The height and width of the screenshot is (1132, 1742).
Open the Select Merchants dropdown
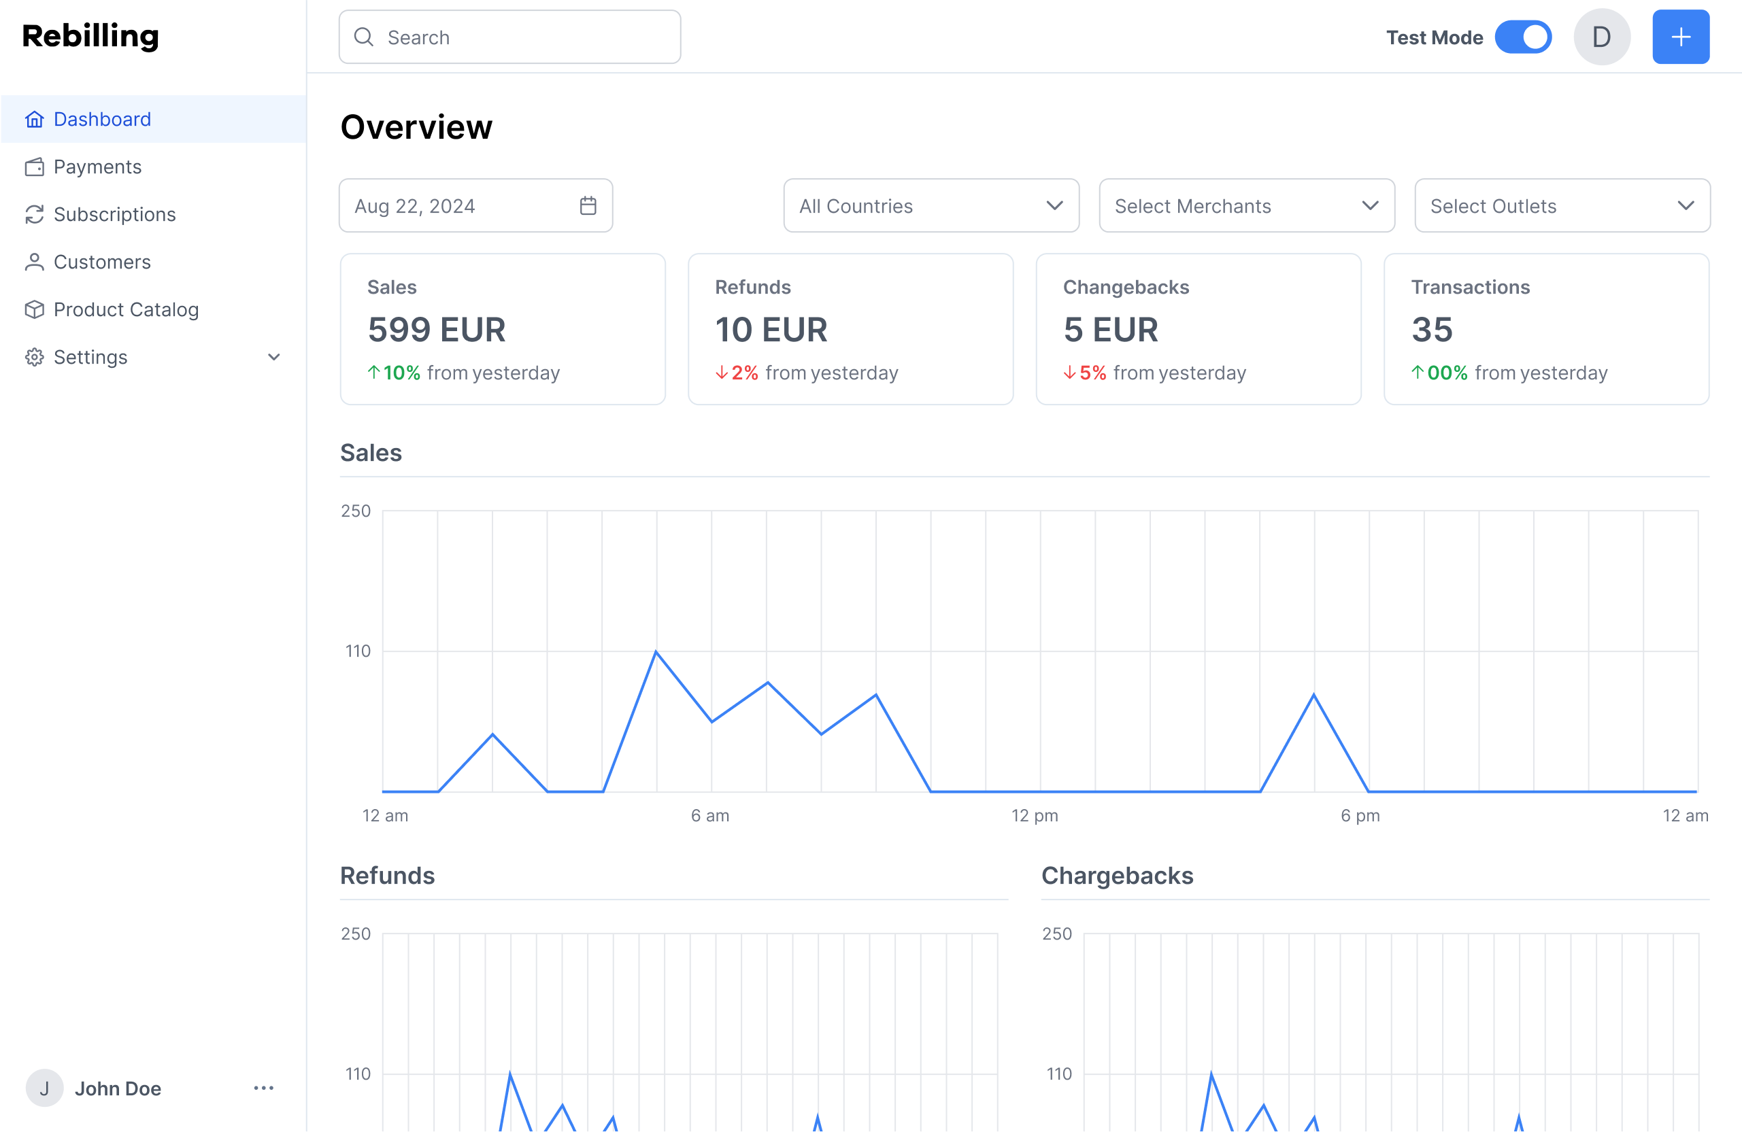tap(1247, 205)
